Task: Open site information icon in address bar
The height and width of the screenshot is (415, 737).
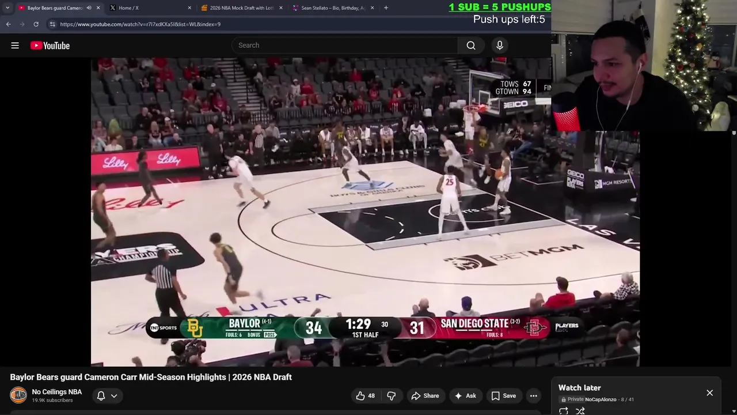Action: click(52, 24)
